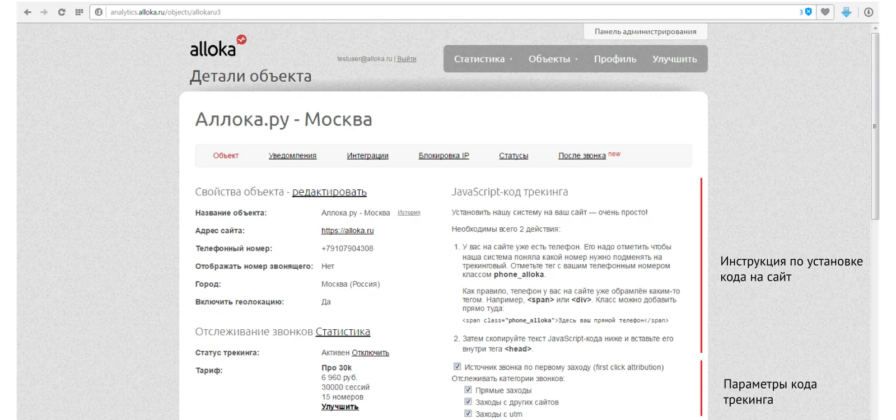The width and height of the screenshot is (896, 420).
Task: Uncheck Заходы с других сайтов
Action: 468,402
